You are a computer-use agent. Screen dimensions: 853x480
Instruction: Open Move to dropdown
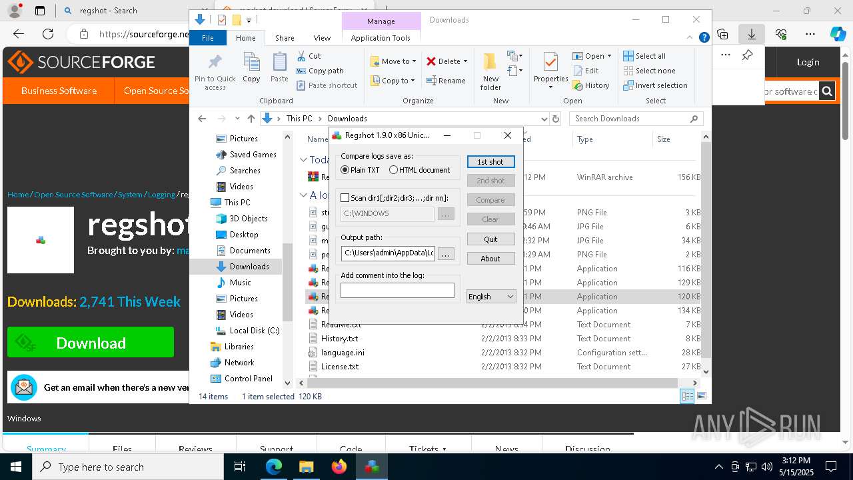(393, 61)
